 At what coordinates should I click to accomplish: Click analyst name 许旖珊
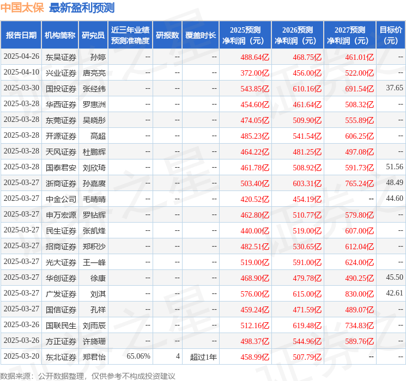click(94, 341)
